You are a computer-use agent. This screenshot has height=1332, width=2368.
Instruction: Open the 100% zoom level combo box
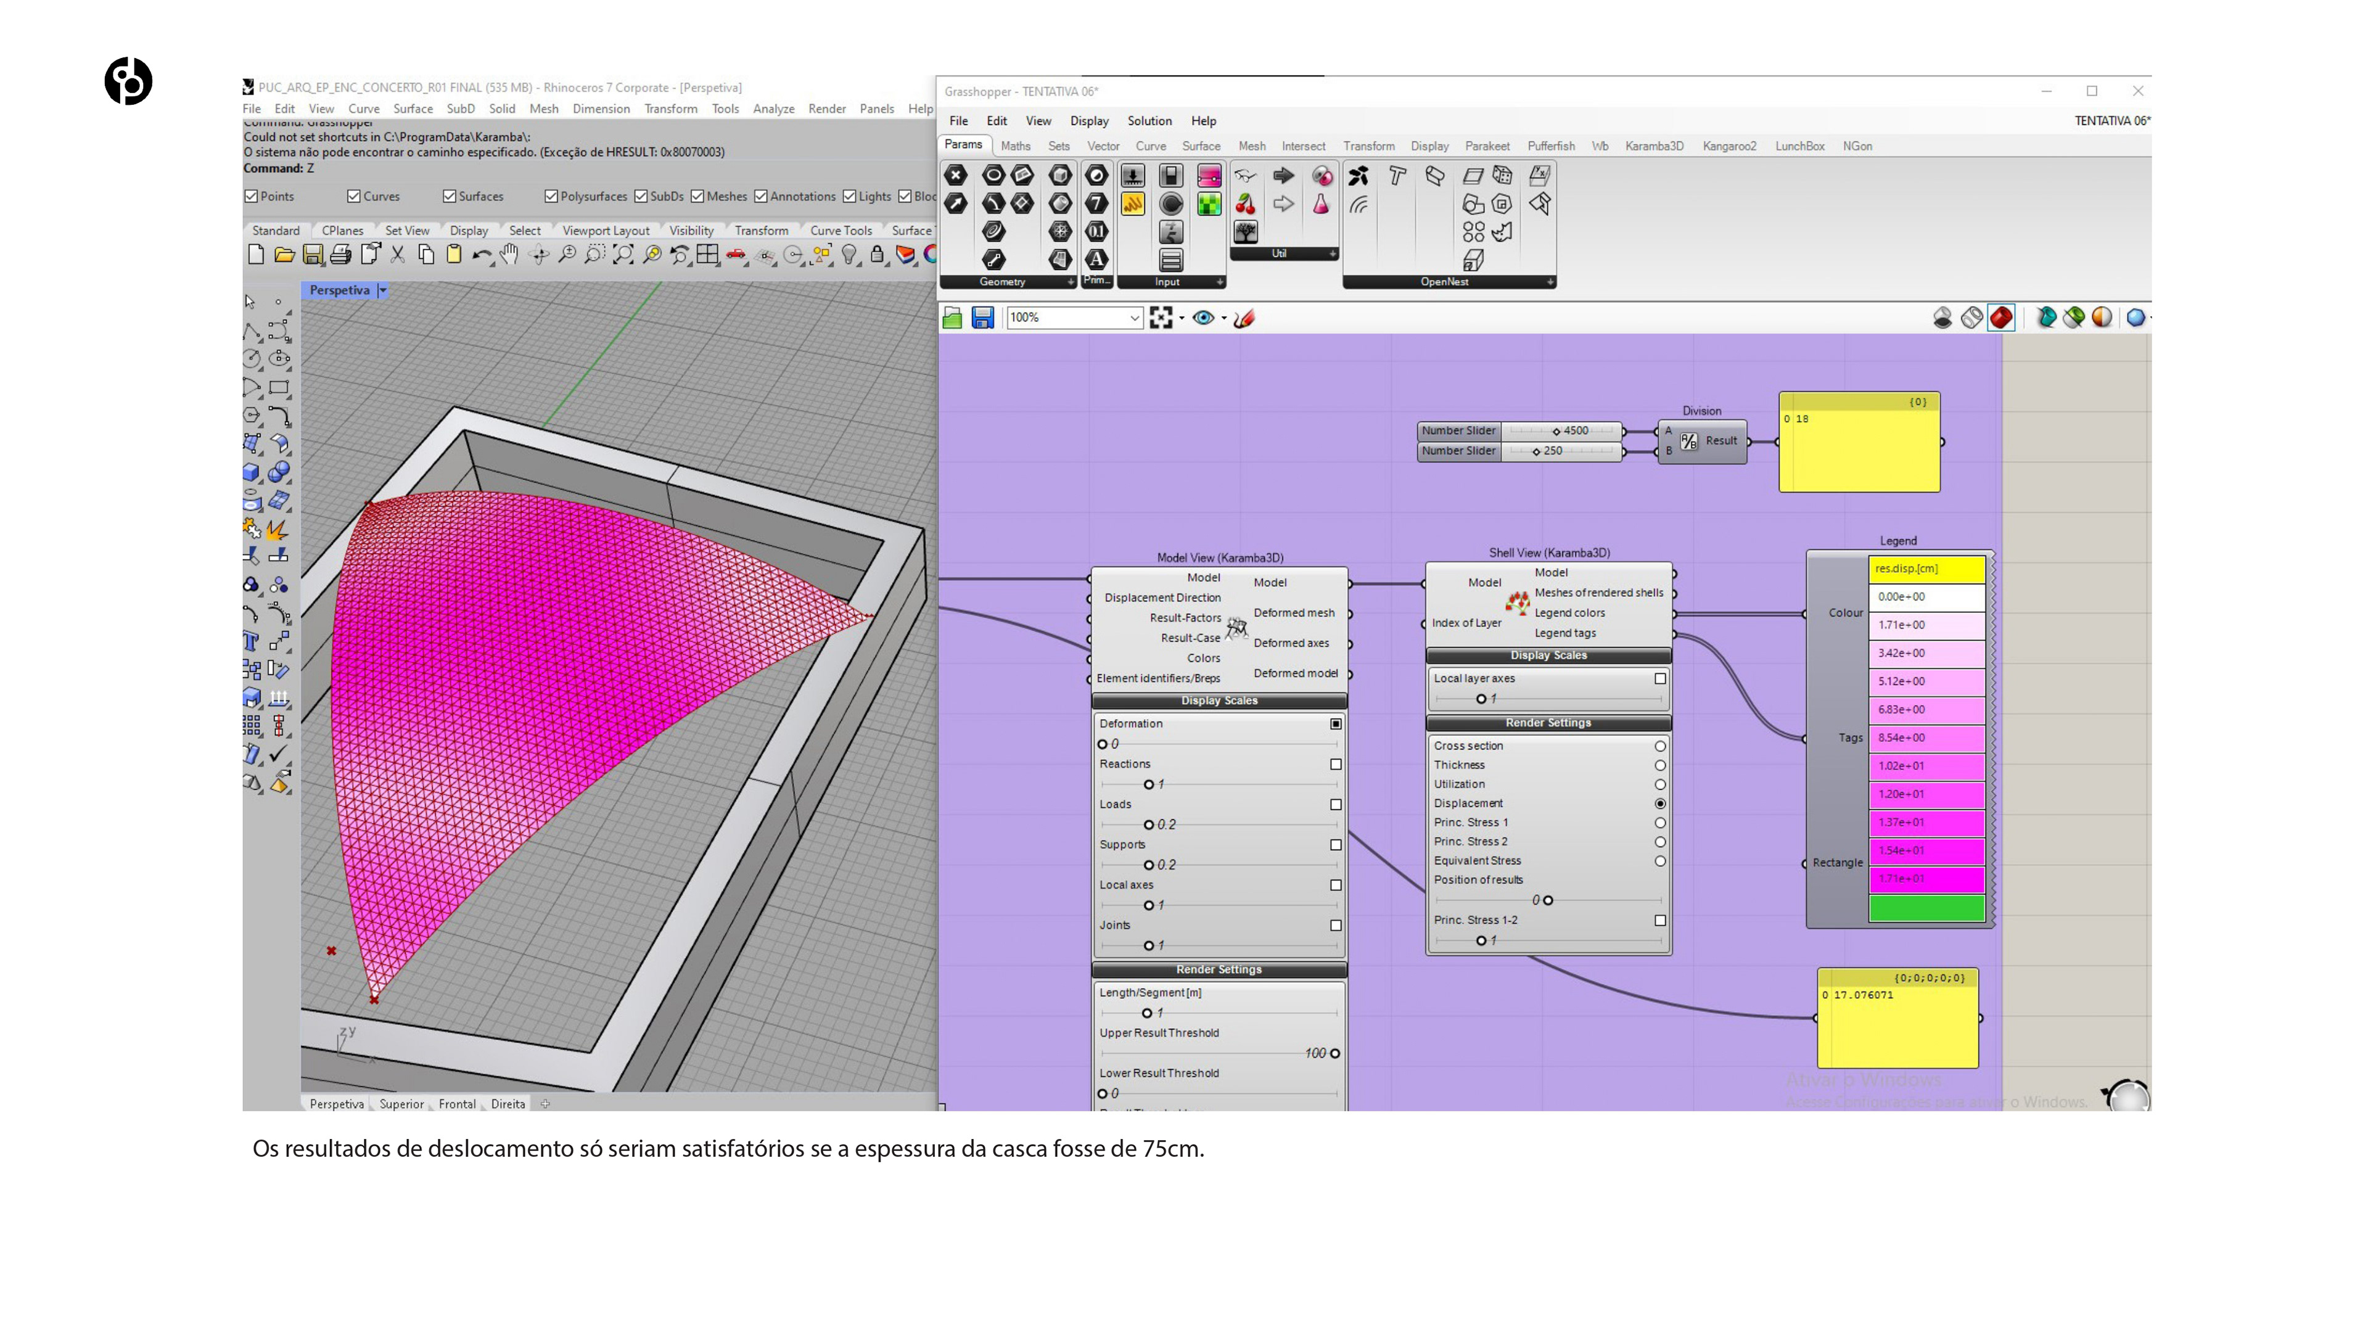tap(1074, 318)
